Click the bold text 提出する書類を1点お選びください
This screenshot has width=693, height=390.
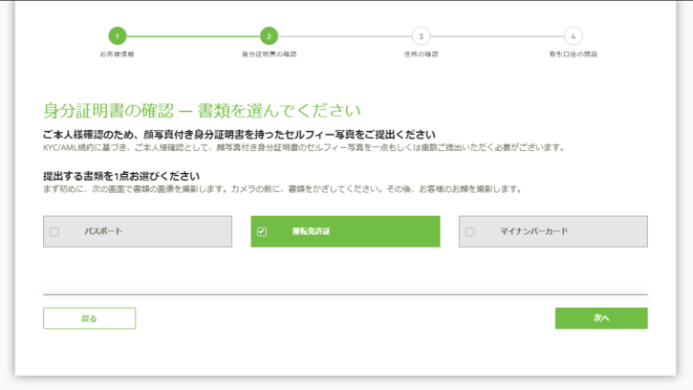(121, 176)
